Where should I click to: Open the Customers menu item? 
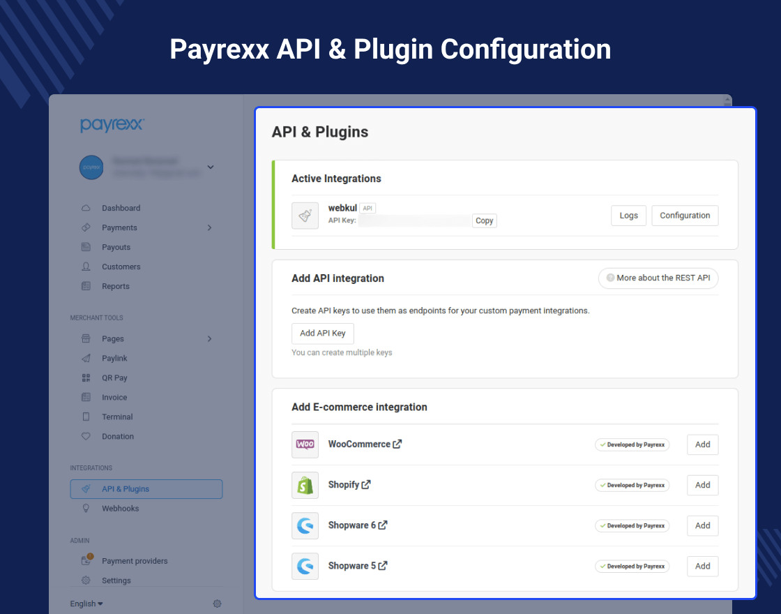[121, 267]
